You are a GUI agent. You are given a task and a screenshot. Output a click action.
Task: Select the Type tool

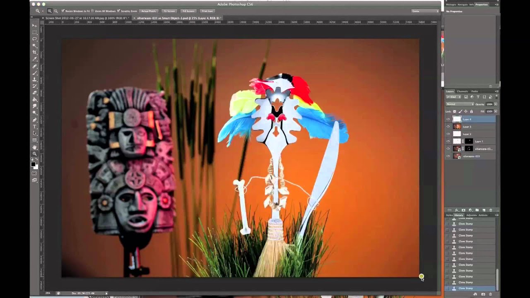click(35, 127)
